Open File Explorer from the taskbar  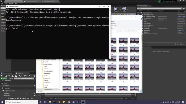pyautogui.click(x=50, y=102)
